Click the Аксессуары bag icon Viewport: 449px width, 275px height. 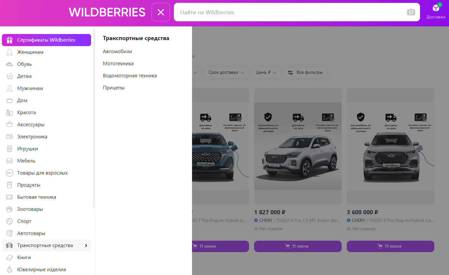point(10,125)
